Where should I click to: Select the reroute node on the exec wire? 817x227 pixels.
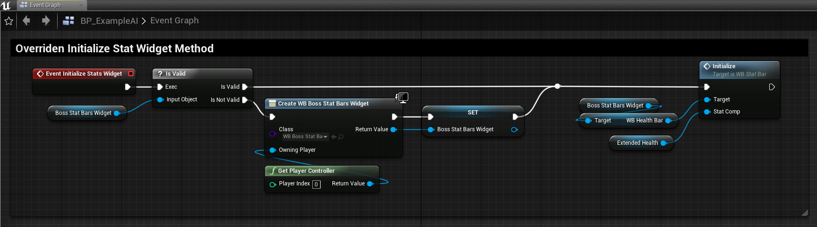557,86
